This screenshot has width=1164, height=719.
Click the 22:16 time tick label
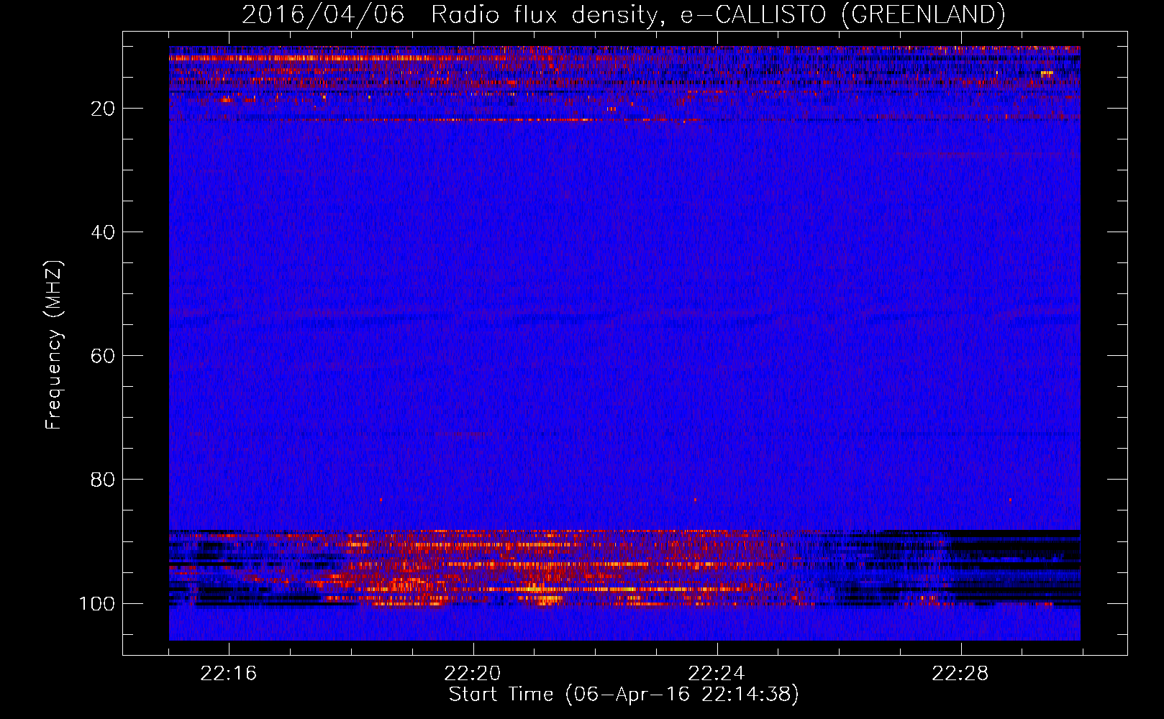pos(229,674)
